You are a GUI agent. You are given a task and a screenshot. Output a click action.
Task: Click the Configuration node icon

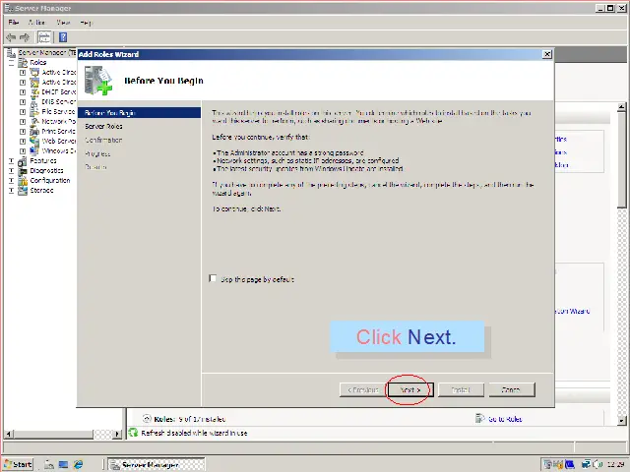(23, 181)
